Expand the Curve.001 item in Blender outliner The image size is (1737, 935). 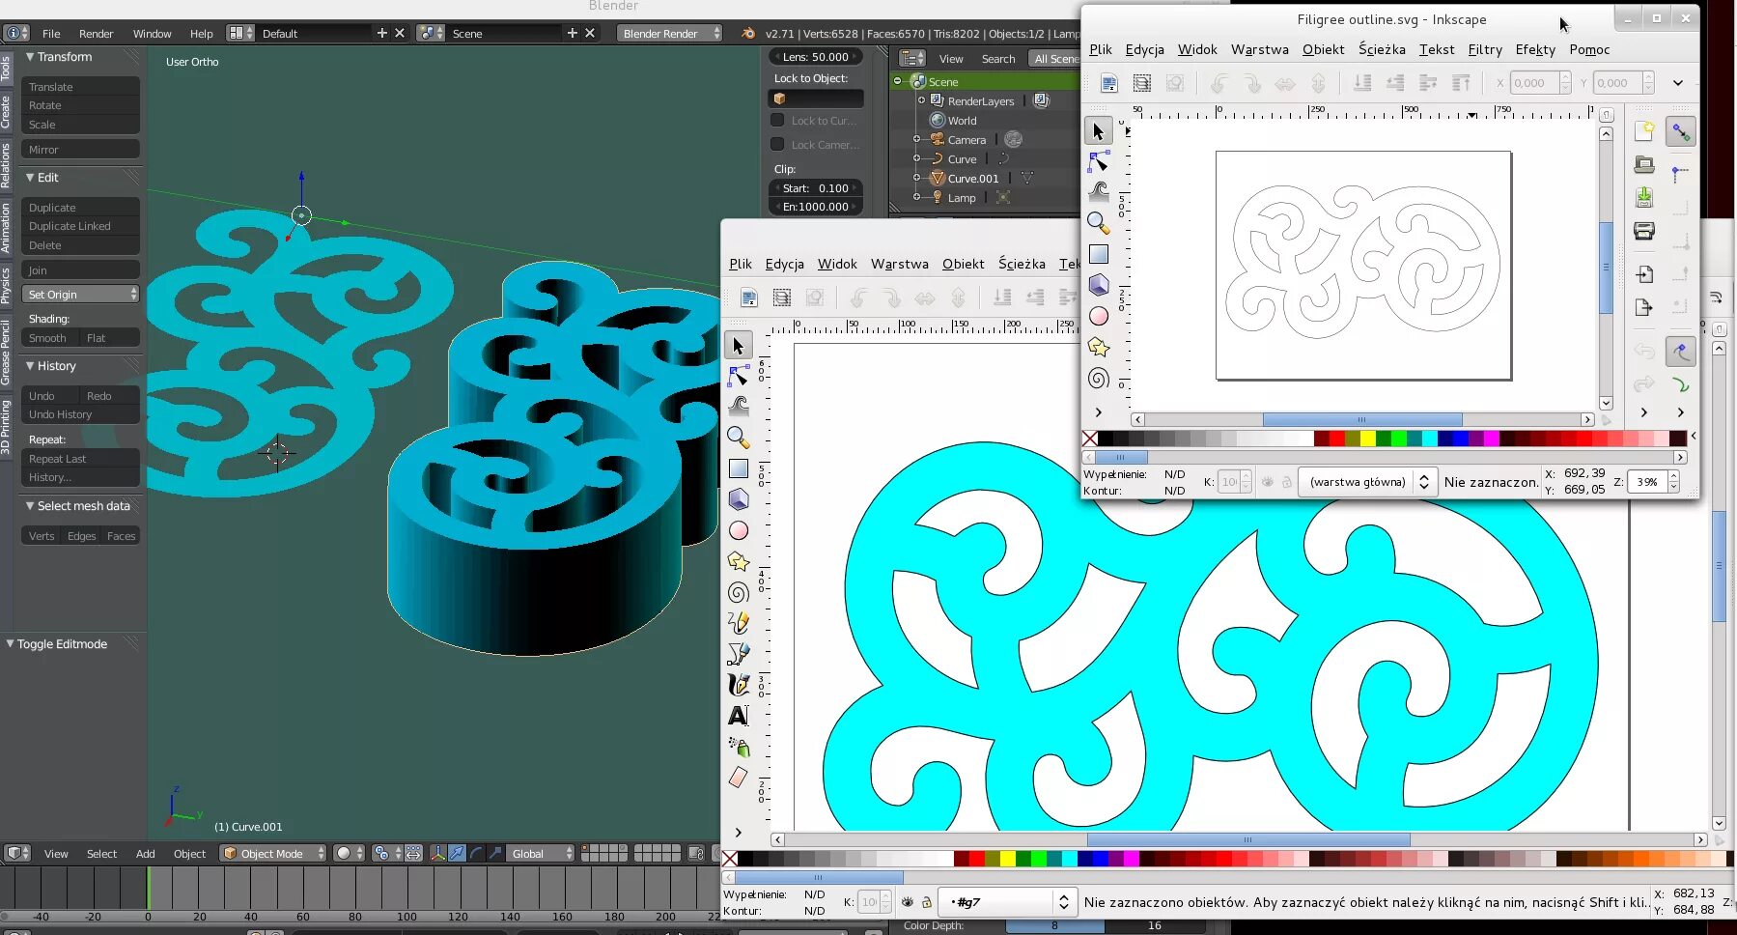click(916, 178)
